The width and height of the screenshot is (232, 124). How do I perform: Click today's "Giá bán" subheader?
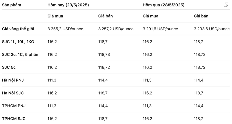click(x=105, y=16)
